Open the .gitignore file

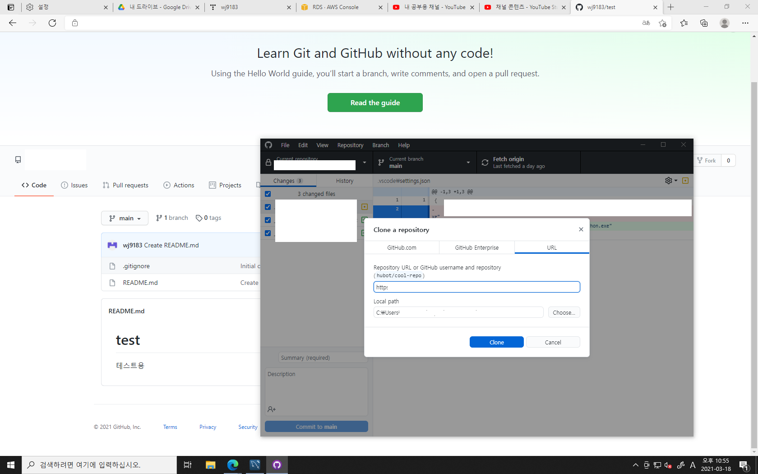[136, 266]
